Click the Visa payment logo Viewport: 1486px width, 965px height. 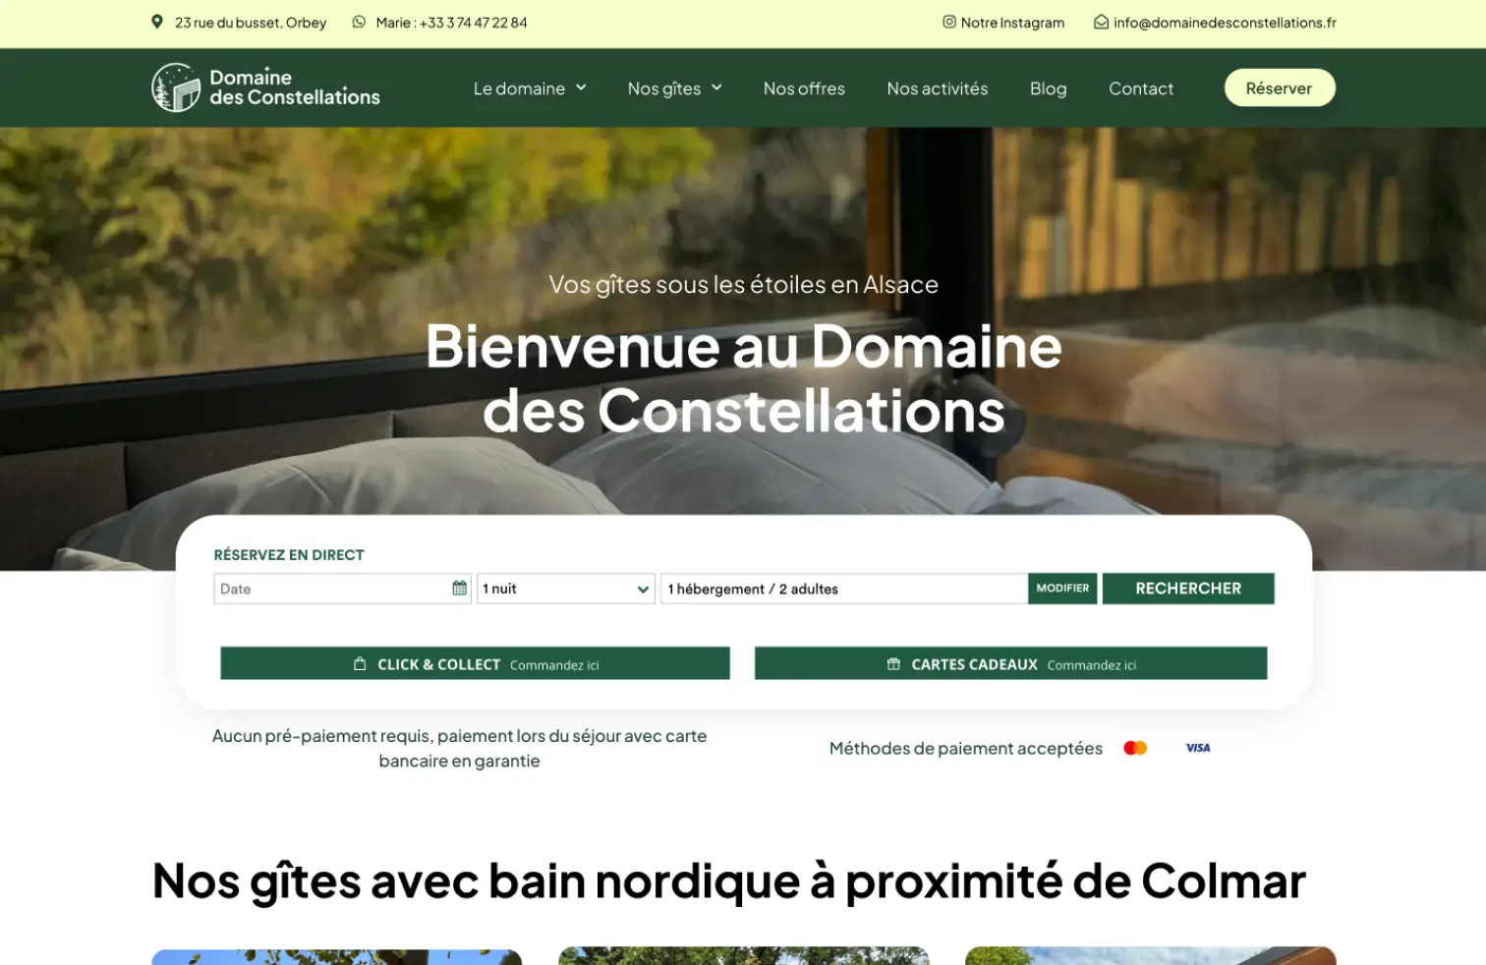point(1197,748)
